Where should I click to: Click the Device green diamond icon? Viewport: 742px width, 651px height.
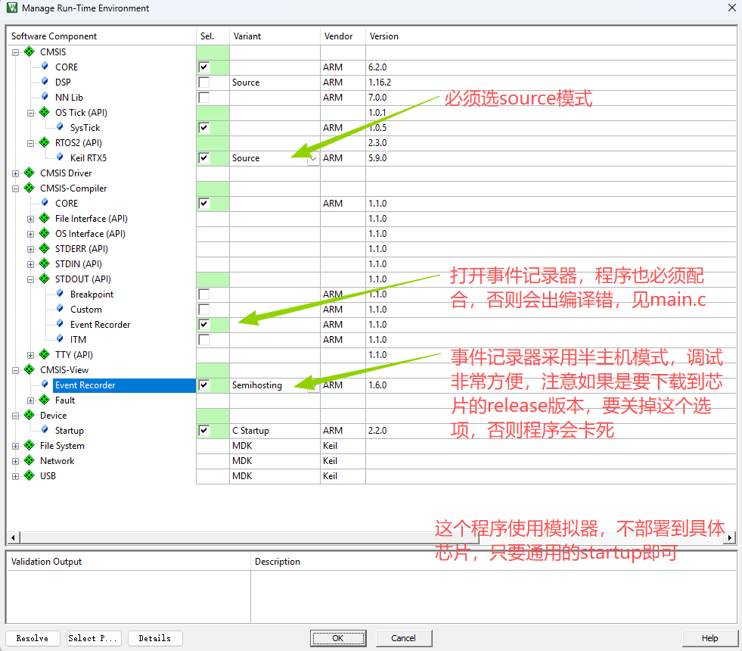29,415
